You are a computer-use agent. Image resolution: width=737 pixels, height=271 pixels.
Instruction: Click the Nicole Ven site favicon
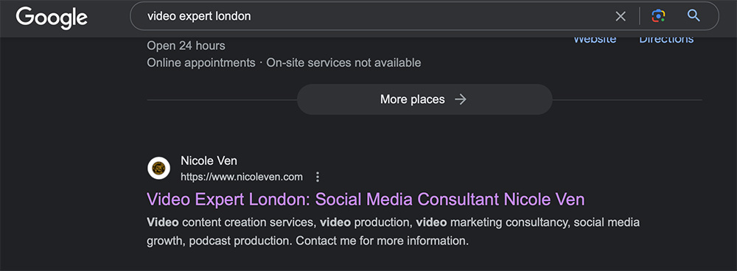159,168
